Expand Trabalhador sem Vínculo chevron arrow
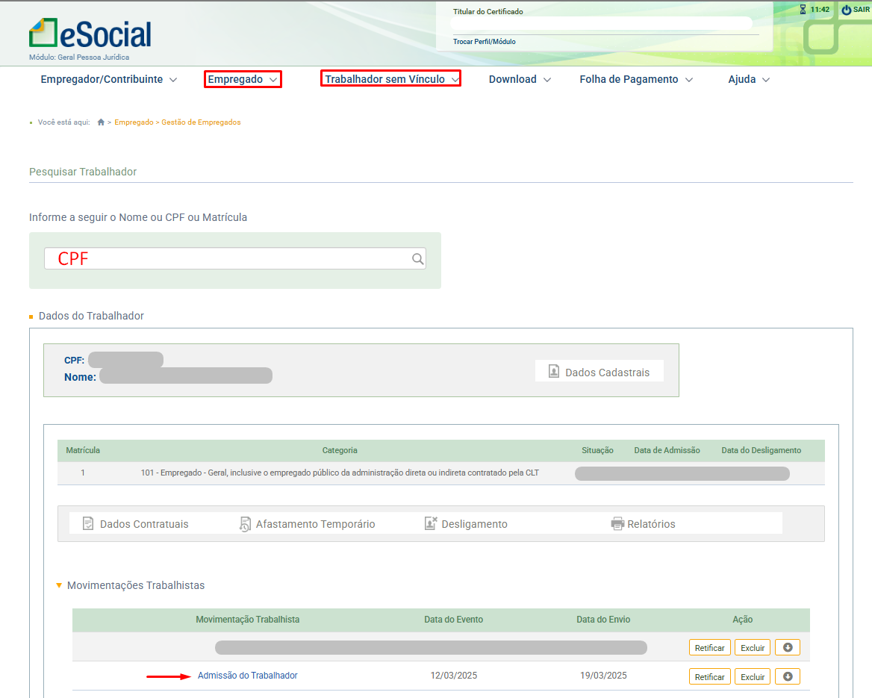 point(455,80)
